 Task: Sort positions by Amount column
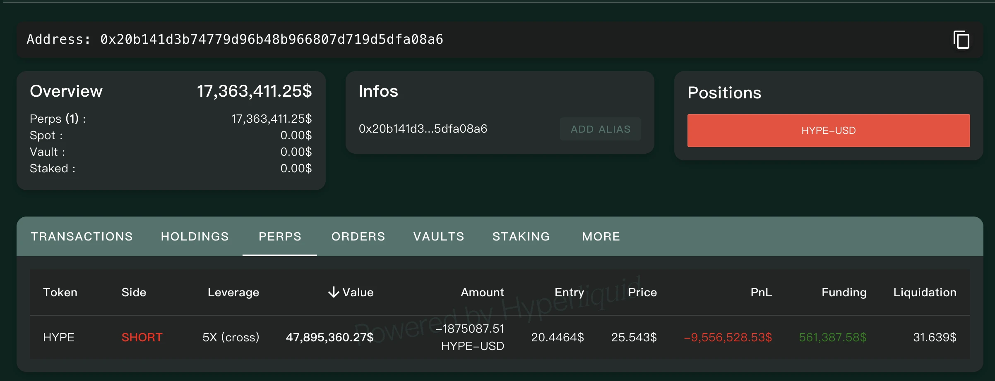coord(482,293)
